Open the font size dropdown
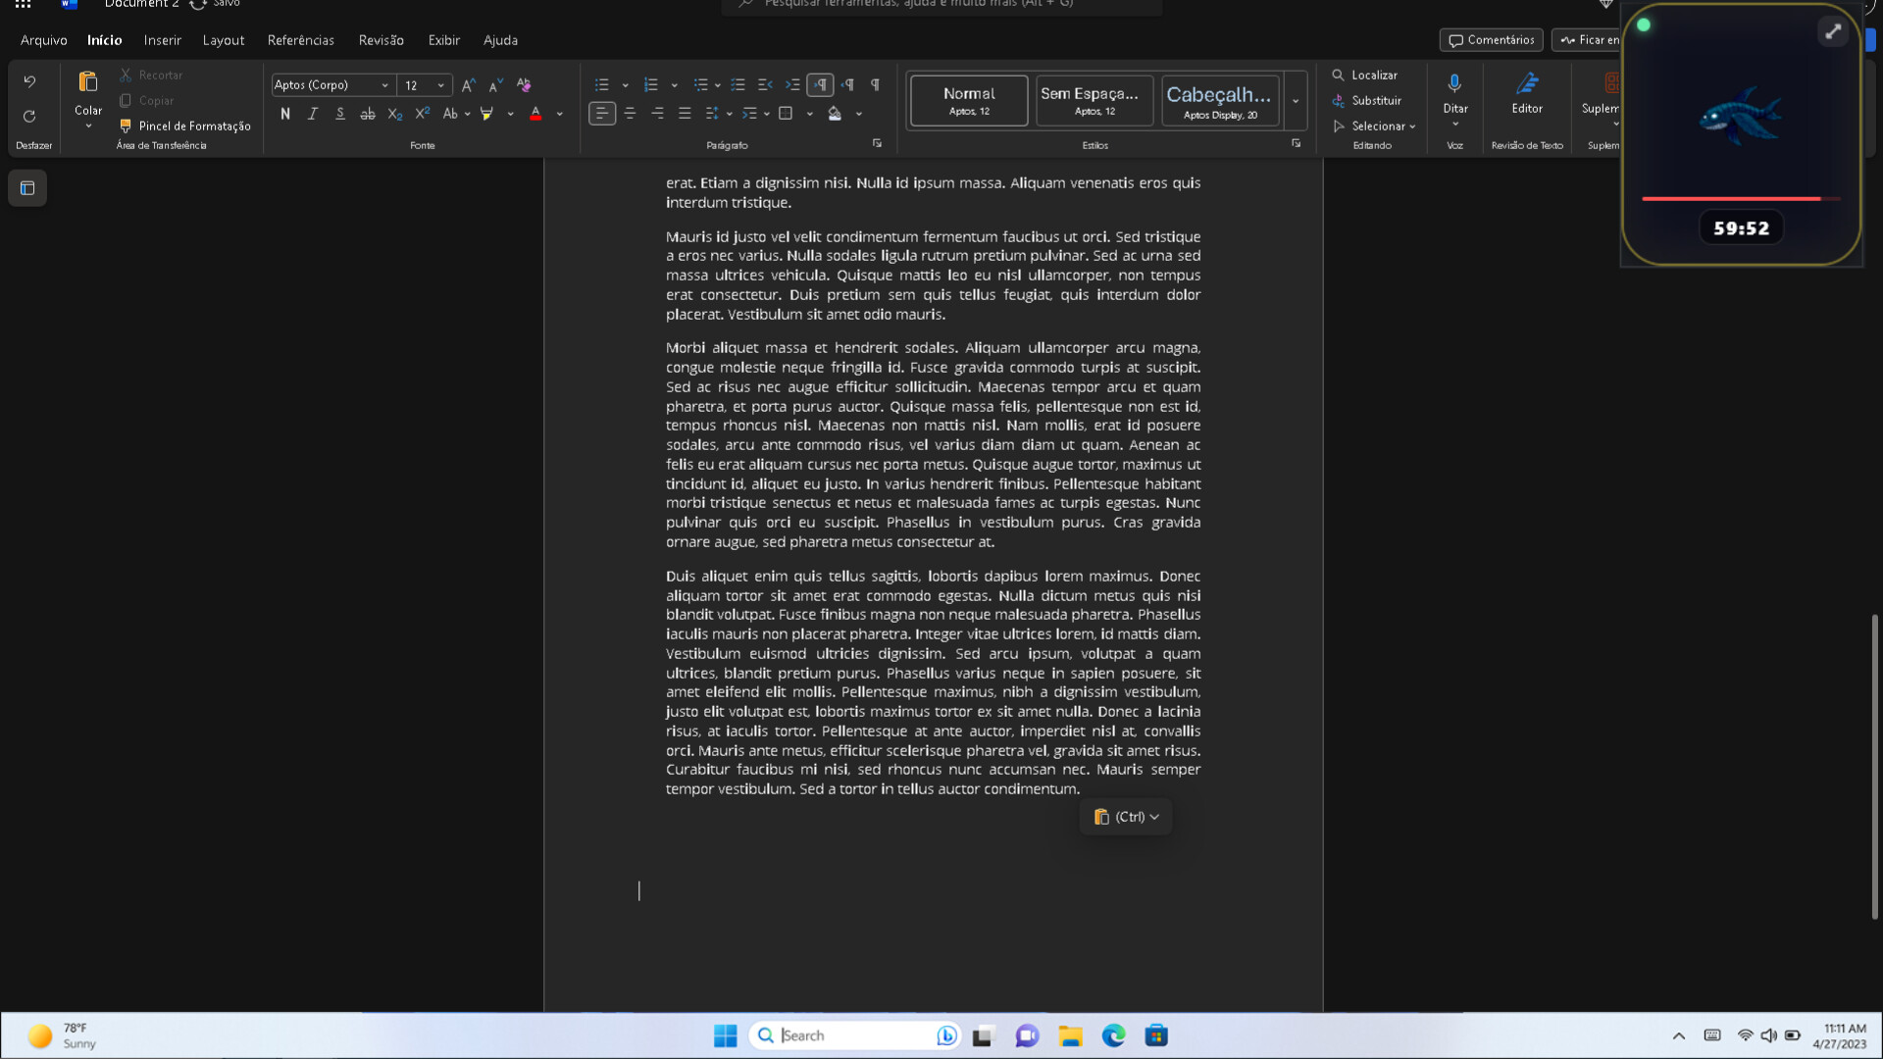This screenshot has height=1059, width=1883. coord(438,85)
